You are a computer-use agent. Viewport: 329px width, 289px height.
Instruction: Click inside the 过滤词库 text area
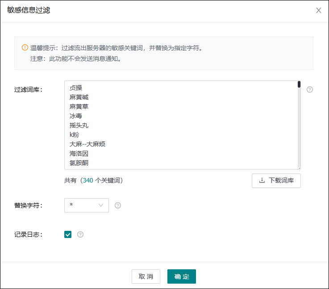pyautogui.click(x=182, y=125)
